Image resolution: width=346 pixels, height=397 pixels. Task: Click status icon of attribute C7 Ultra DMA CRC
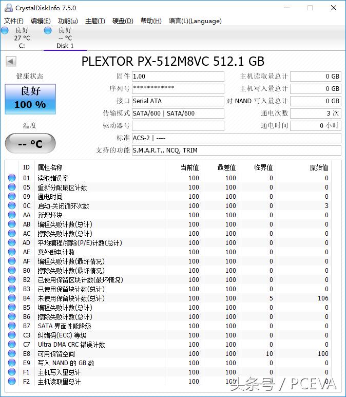(x=12, y=344)
